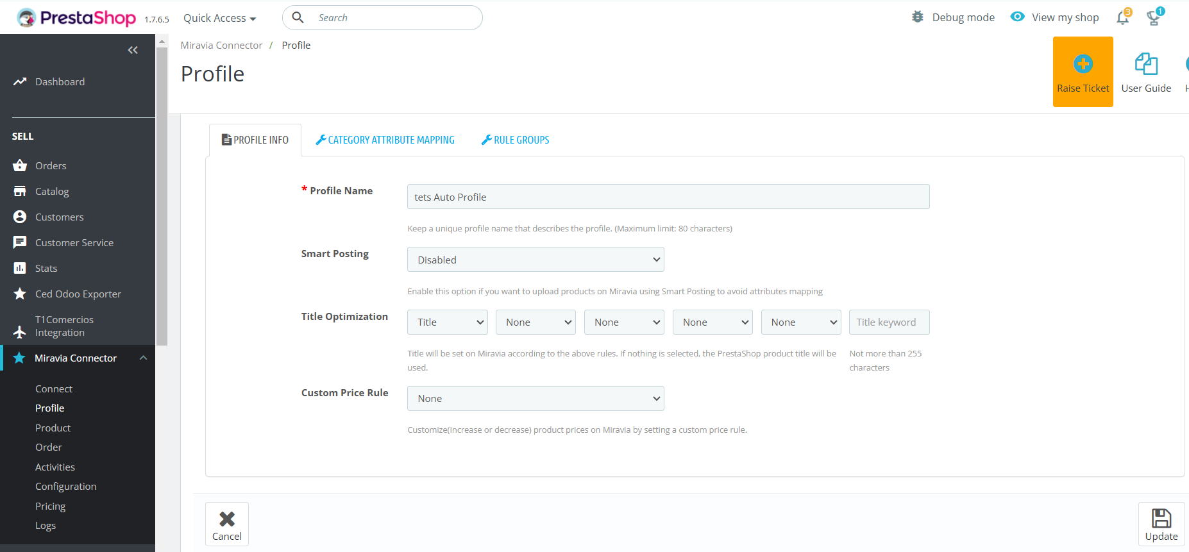Open third Title Optimization dropdown

click(624, 322)
